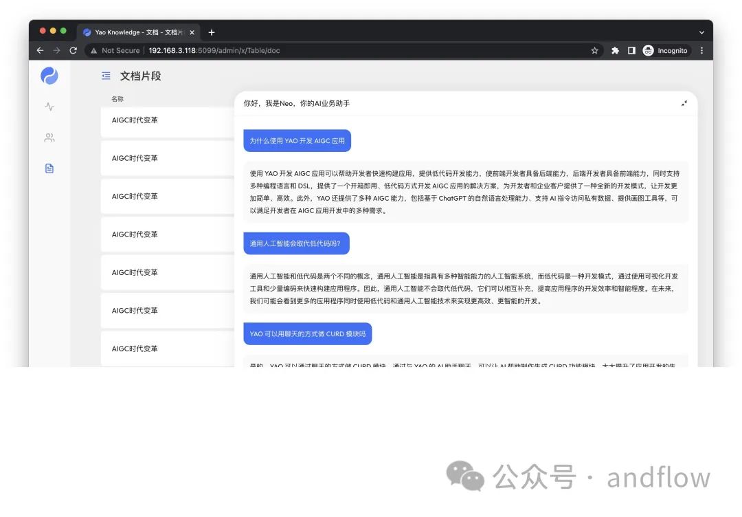
Task: Open the activity monitor sidebar icon
Action: coord(49,107)
